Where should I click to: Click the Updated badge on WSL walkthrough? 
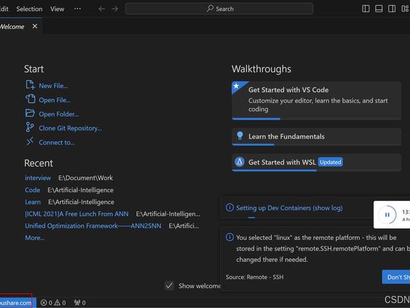tap(330, 162)
